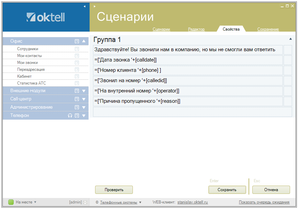The image size is (299, 209).
Task: Open help icon for Администрирование section
Action: (x=77, y=107)
